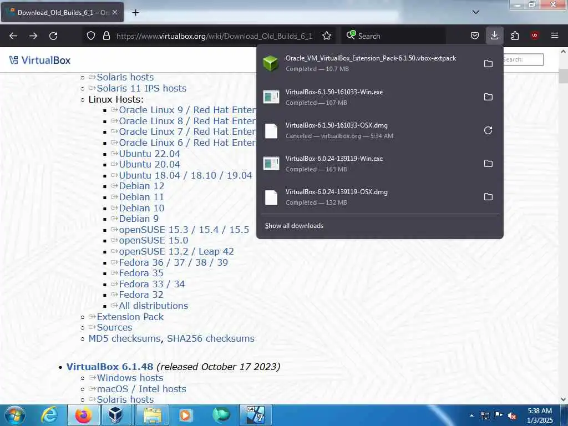The image size is (568, 426).
Task: Switch to Firefox in the taskbar
Action: click(x=83, y=415)
